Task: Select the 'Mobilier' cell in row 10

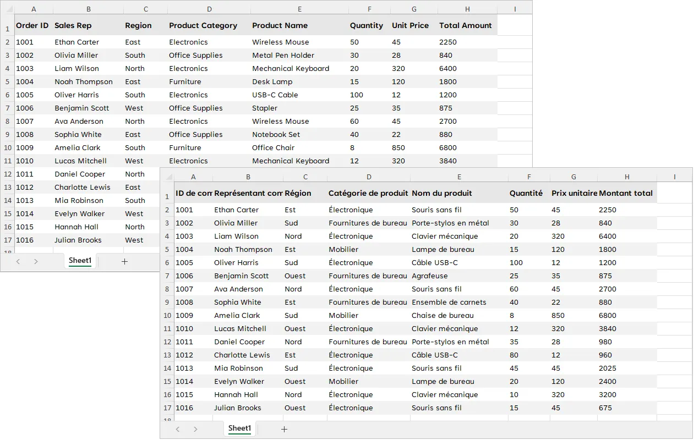Action: click(x=369, y=315)
